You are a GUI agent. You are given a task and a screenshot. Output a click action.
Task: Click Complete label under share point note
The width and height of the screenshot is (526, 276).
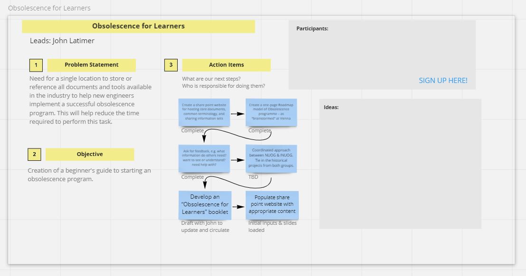192,130
